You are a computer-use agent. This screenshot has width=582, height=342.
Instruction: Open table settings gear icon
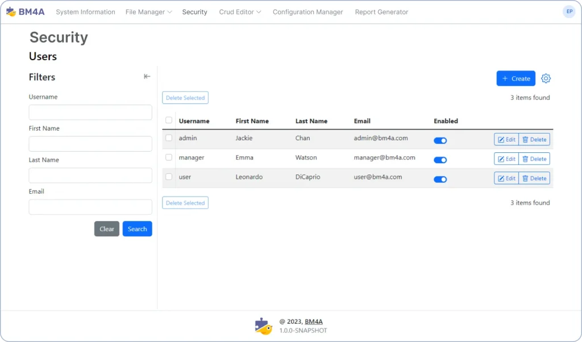546,78
